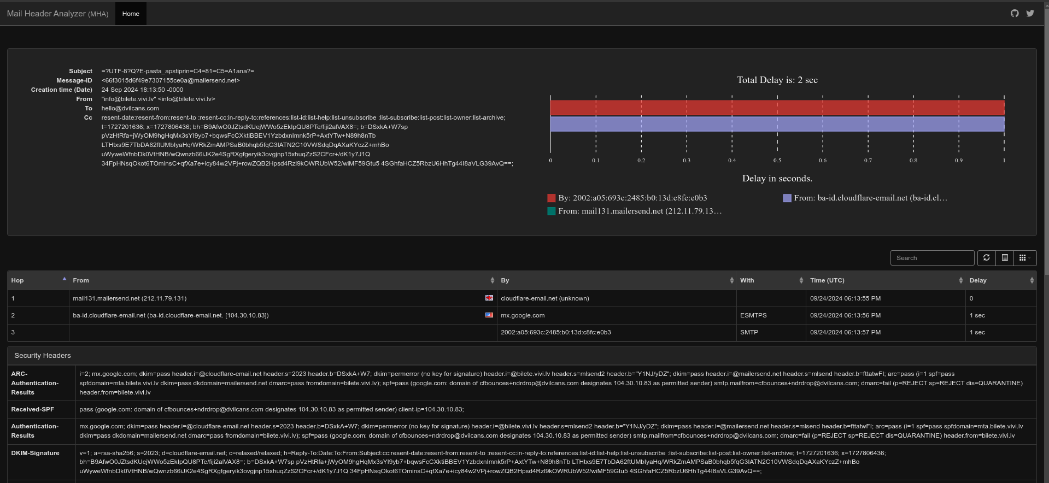Click the purple cloudflare-email legend swatch
The height and width of the screenshot is (483, 1049).
tap(787, 198)
